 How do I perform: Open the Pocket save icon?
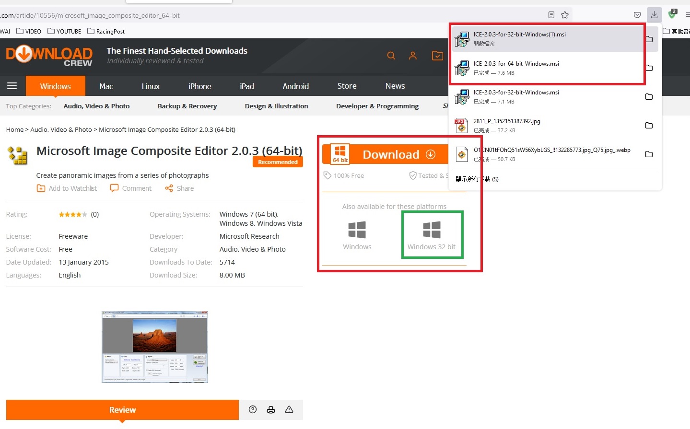tap(637, 15)
